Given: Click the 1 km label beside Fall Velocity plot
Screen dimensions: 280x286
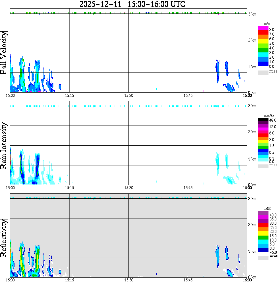Looking at the screenshot, I should tap(252, 67).
